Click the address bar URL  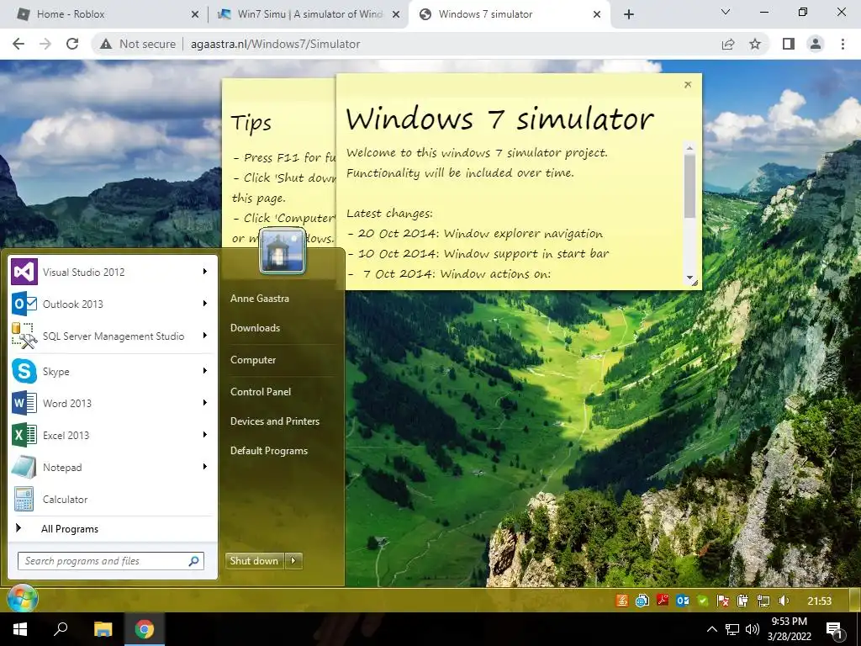pos(276,44)
